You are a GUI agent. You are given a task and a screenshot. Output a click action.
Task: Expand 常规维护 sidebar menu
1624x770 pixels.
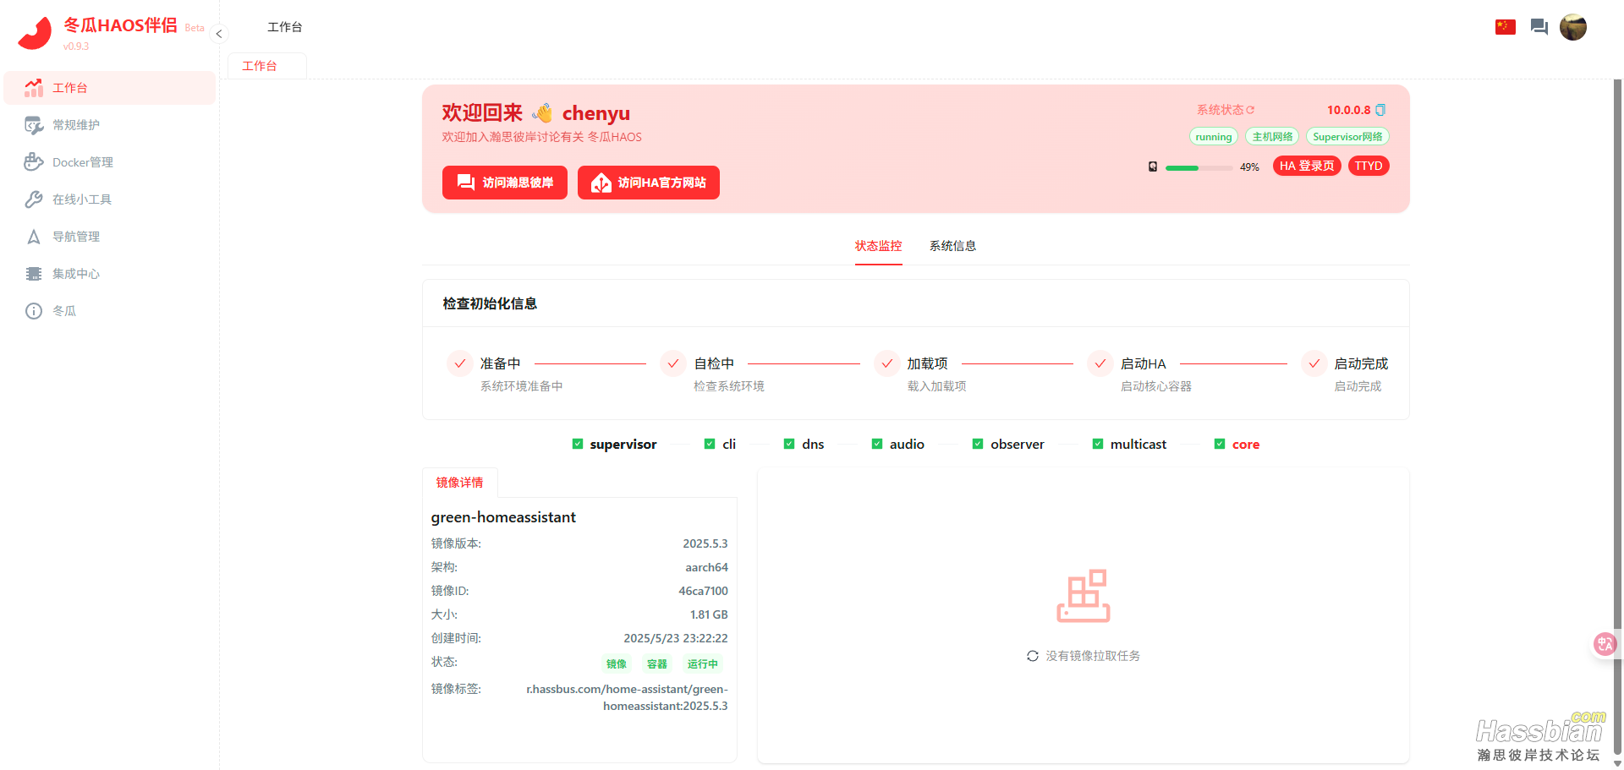pos(75,125)
